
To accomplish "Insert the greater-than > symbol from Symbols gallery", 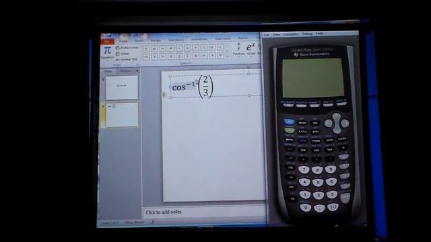I will tap(154, 56).
